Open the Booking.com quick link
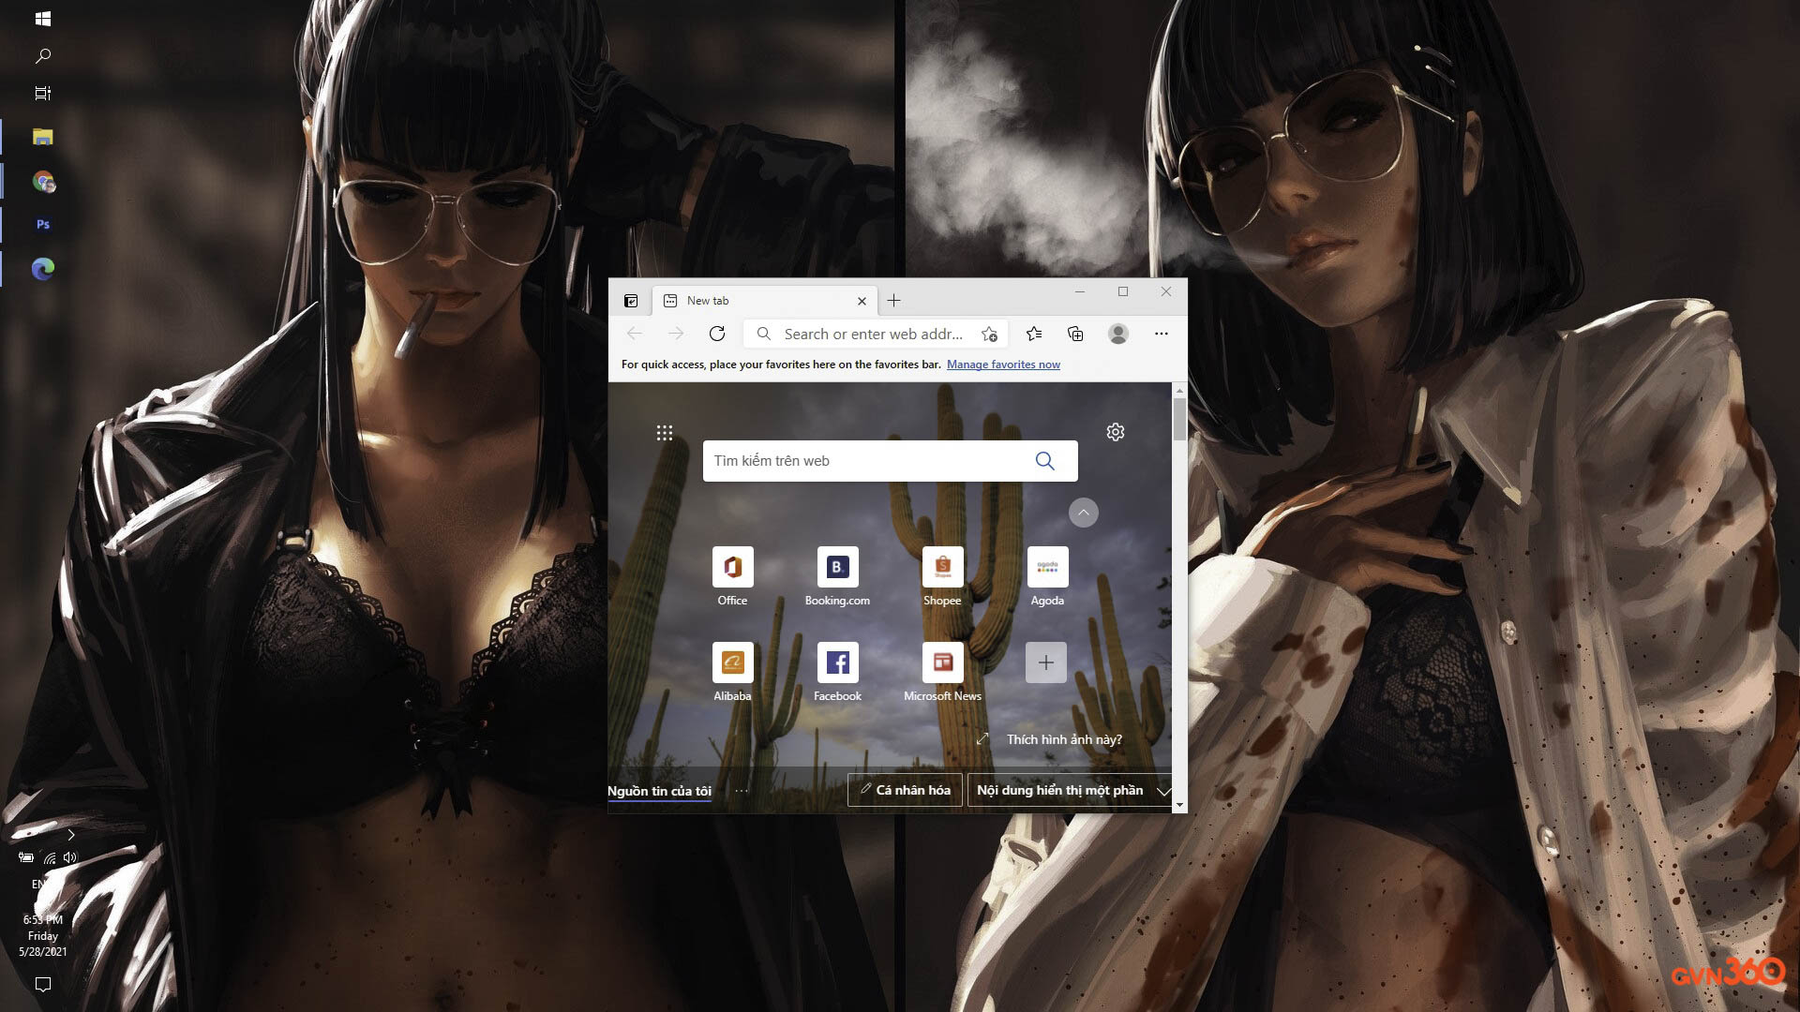 837,577
